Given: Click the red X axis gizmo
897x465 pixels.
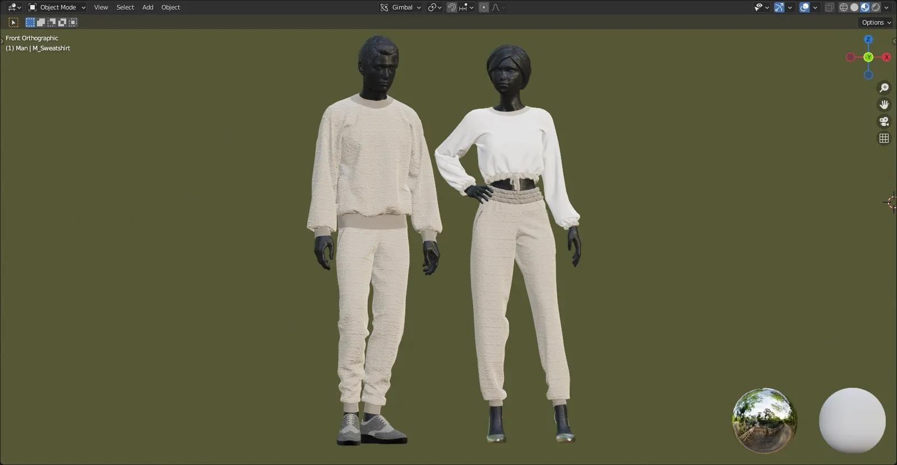Looking at the screenshot, I should (886, 57).
